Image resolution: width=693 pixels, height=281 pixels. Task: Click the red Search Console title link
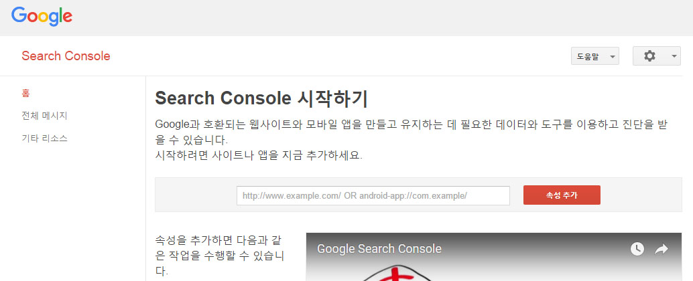(66, 56)
